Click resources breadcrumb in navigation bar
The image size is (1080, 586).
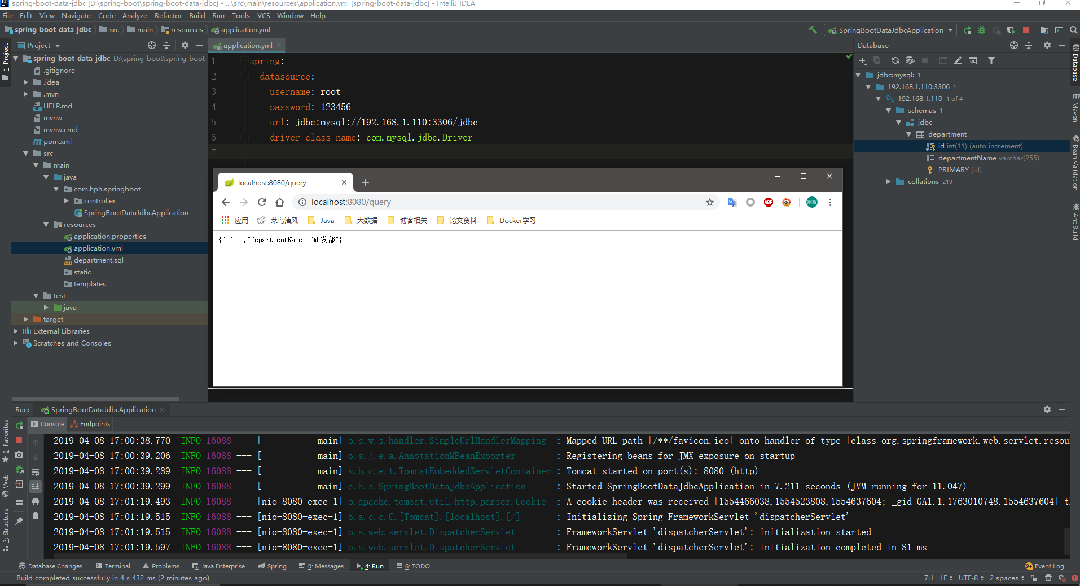182,30
